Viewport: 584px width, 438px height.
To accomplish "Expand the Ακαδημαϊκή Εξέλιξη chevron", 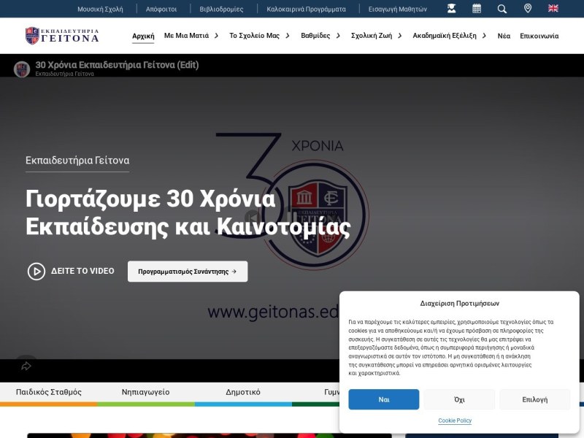I will (x=484, y=36).
